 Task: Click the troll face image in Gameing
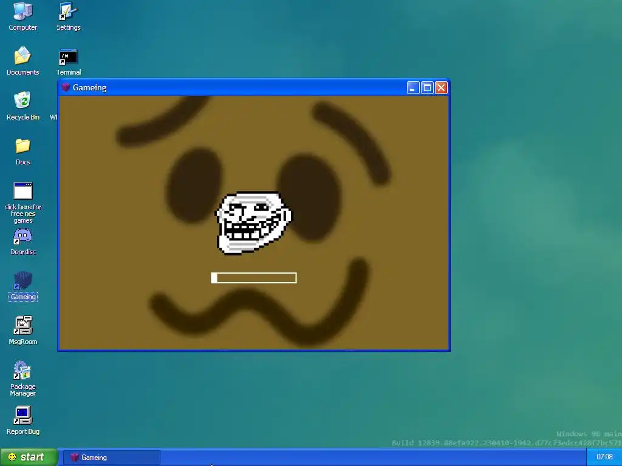[x=253, y=223]
